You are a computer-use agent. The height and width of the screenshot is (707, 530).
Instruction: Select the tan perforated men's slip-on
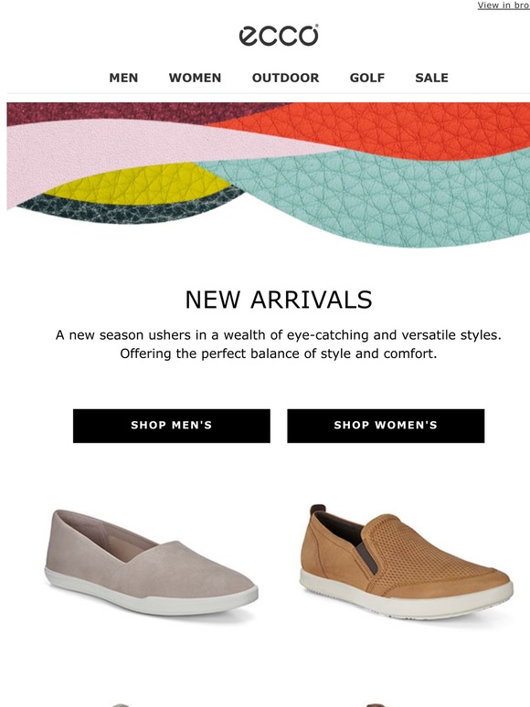click(406, 562)
